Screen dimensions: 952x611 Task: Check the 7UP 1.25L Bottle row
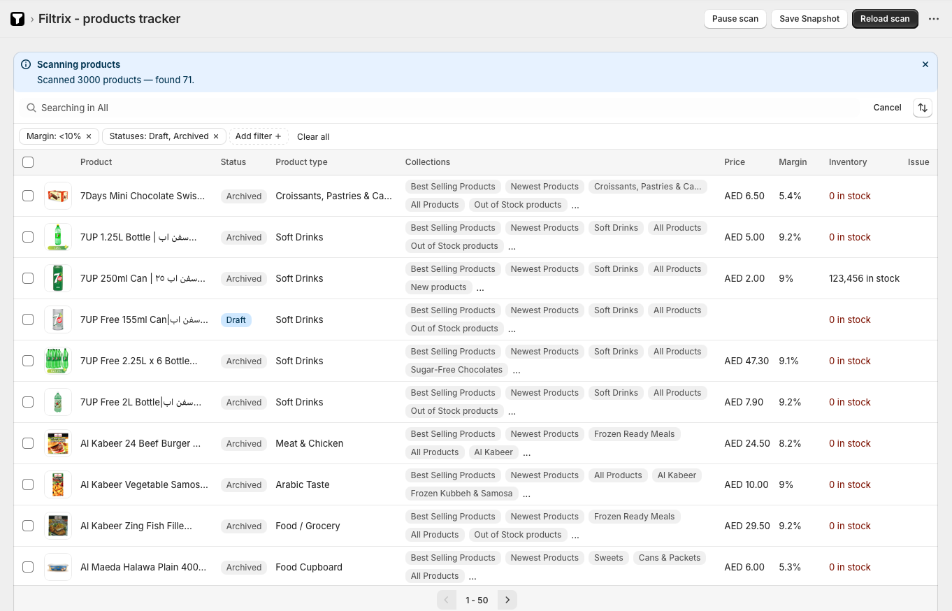coord(28,237)
